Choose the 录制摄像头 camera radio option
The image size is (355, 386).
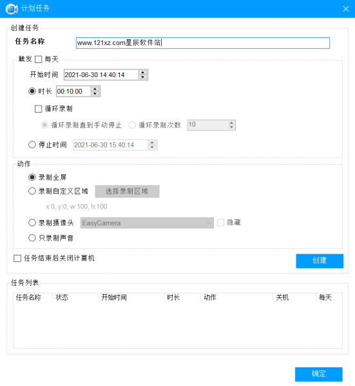tap(32, 223)
